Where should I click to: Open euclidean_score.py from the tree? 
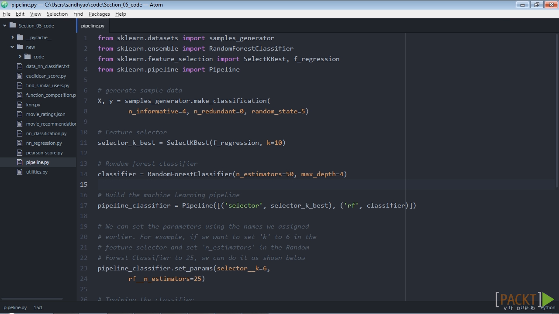point(46,76)
